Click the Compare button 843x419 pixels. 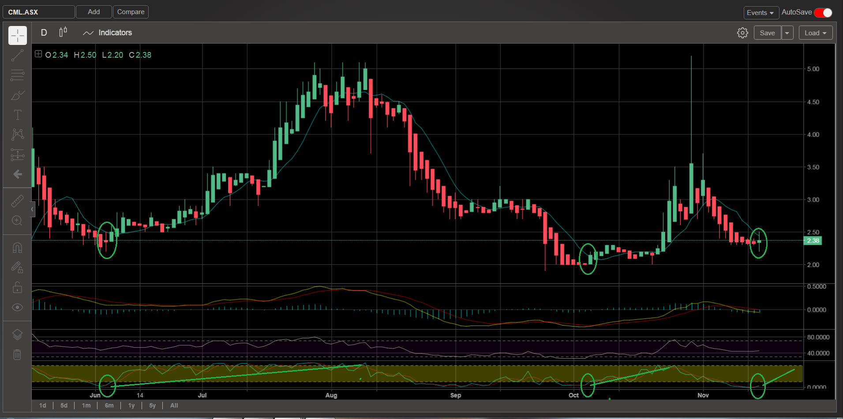[x=131, y=12]
